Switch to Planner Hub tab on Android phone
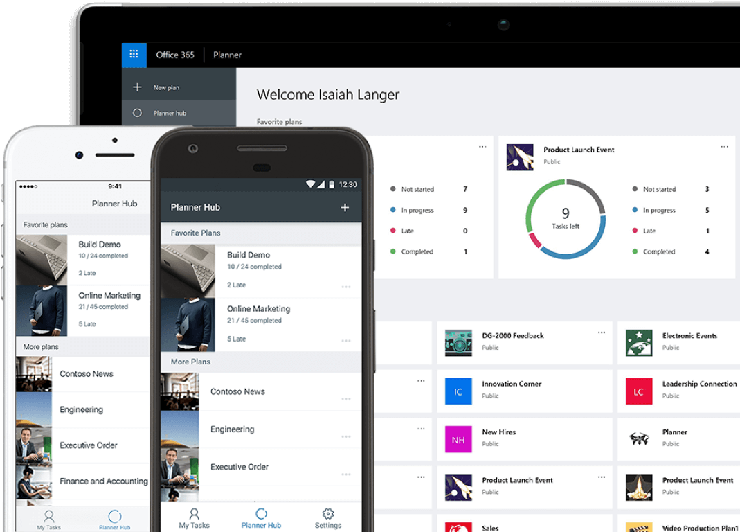The image size is (740, 532). point(261,518)
